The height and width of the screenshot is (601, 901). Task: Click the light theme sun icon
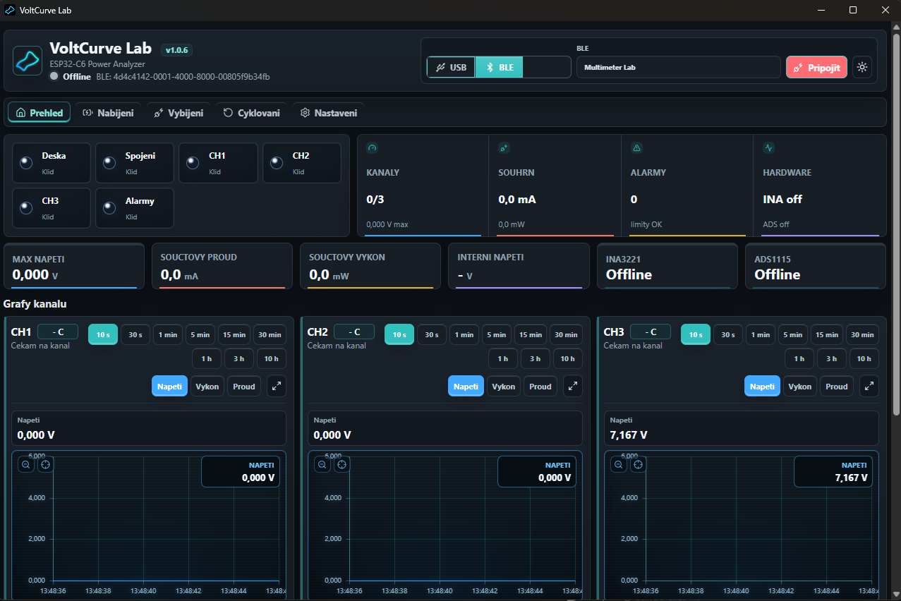click(x=861, y=68)
